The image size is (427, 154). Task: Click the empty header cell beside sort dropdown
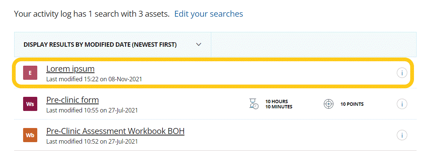(x=314, y=45)
